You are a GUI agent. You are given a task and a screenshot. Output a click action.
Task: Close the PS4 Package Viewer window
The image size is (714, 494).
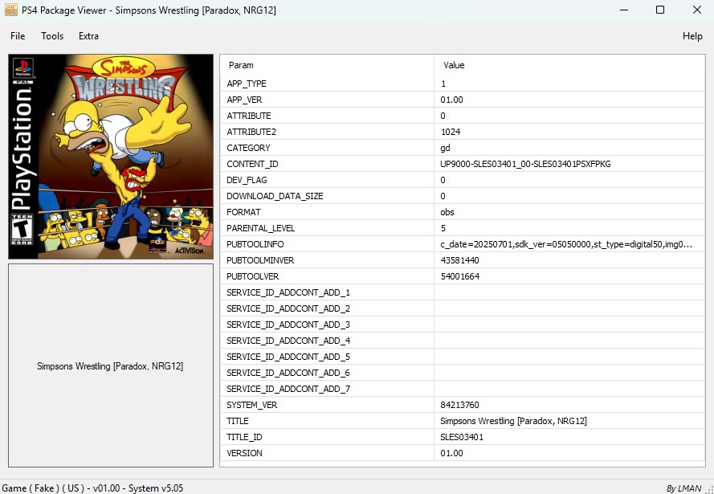tap(696, 10)
